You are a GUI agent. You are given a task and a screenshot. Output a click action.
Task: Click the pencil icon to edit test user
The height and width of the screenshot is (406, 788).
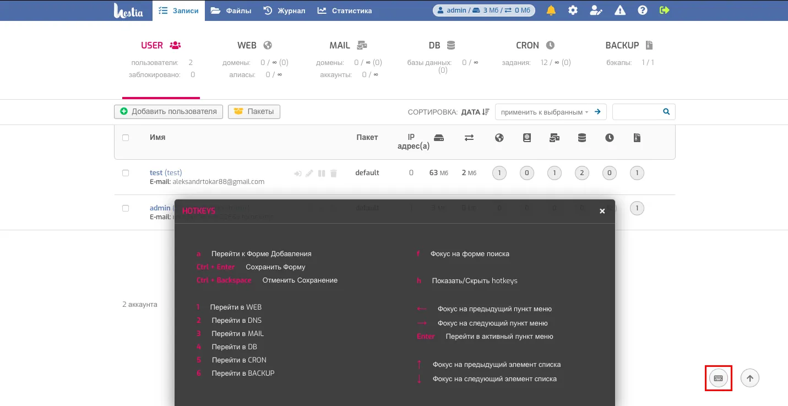click(x=309, y=174)
